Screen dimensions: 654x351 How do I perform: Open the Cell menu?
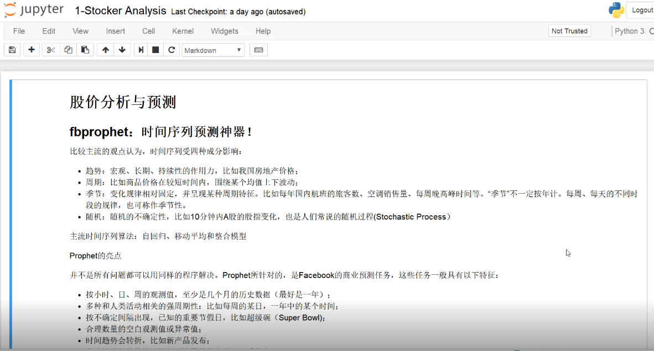(x=148, y=31)
